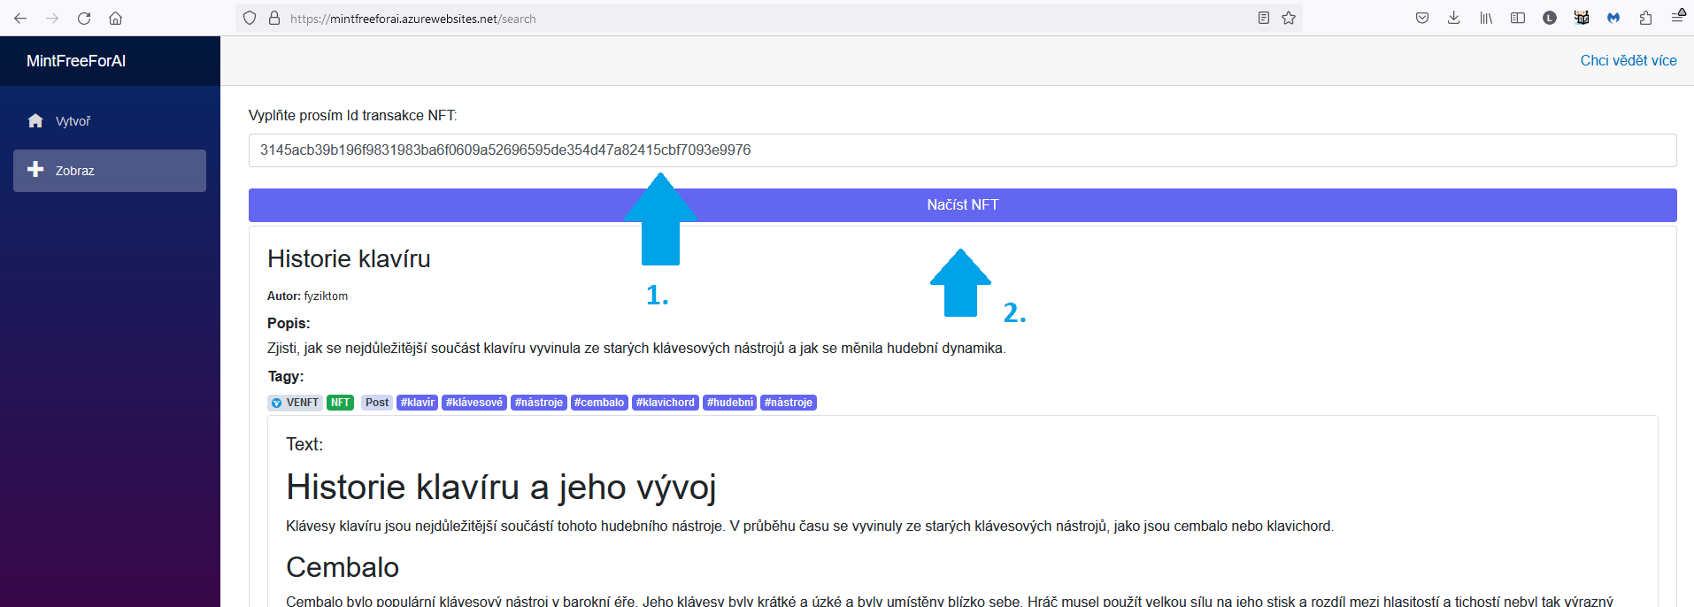Toggle the sidebar view icon
Viewport: 1694px width, 607px height.
coord(1518,18)
